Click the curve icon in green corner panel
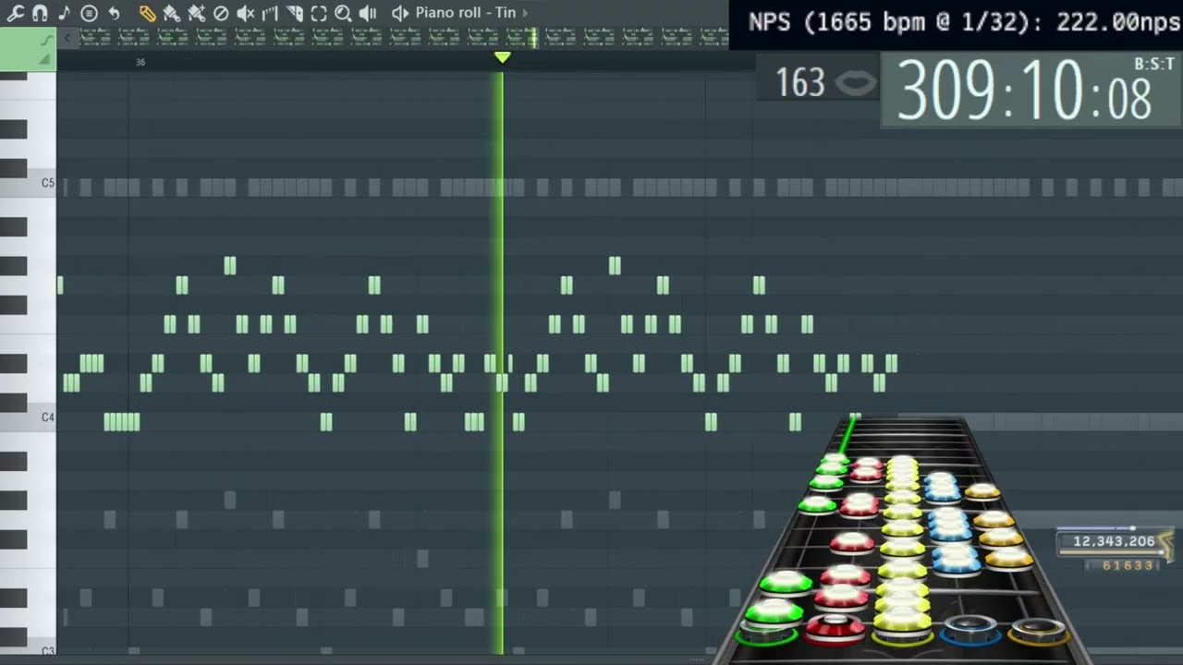Viewport: 1183px width, 665px height. pyautogui.click(x=46, y=41)
